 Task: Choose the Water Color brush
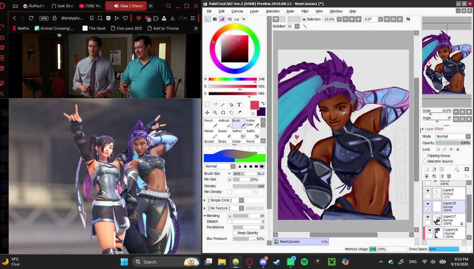[x=253, y=123]
